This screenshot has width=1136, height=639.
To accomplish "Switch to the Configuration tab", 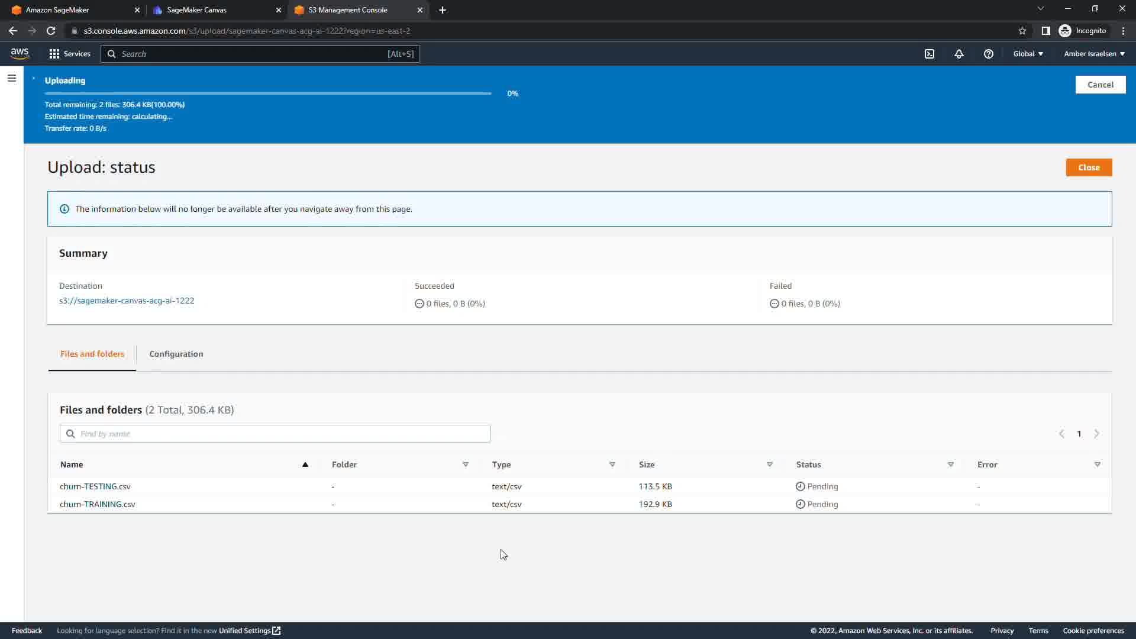I will click(x=176, y=354).
